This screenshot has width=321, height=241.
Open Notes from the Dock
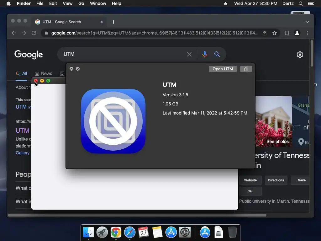(157, 232)
